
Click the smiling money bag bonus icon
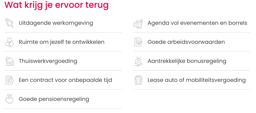tap(138, 61)
